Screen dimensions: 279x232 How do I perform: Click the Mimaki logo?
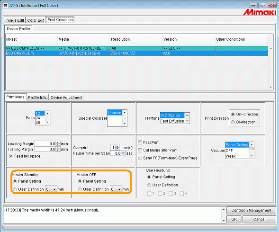[260, 12]
